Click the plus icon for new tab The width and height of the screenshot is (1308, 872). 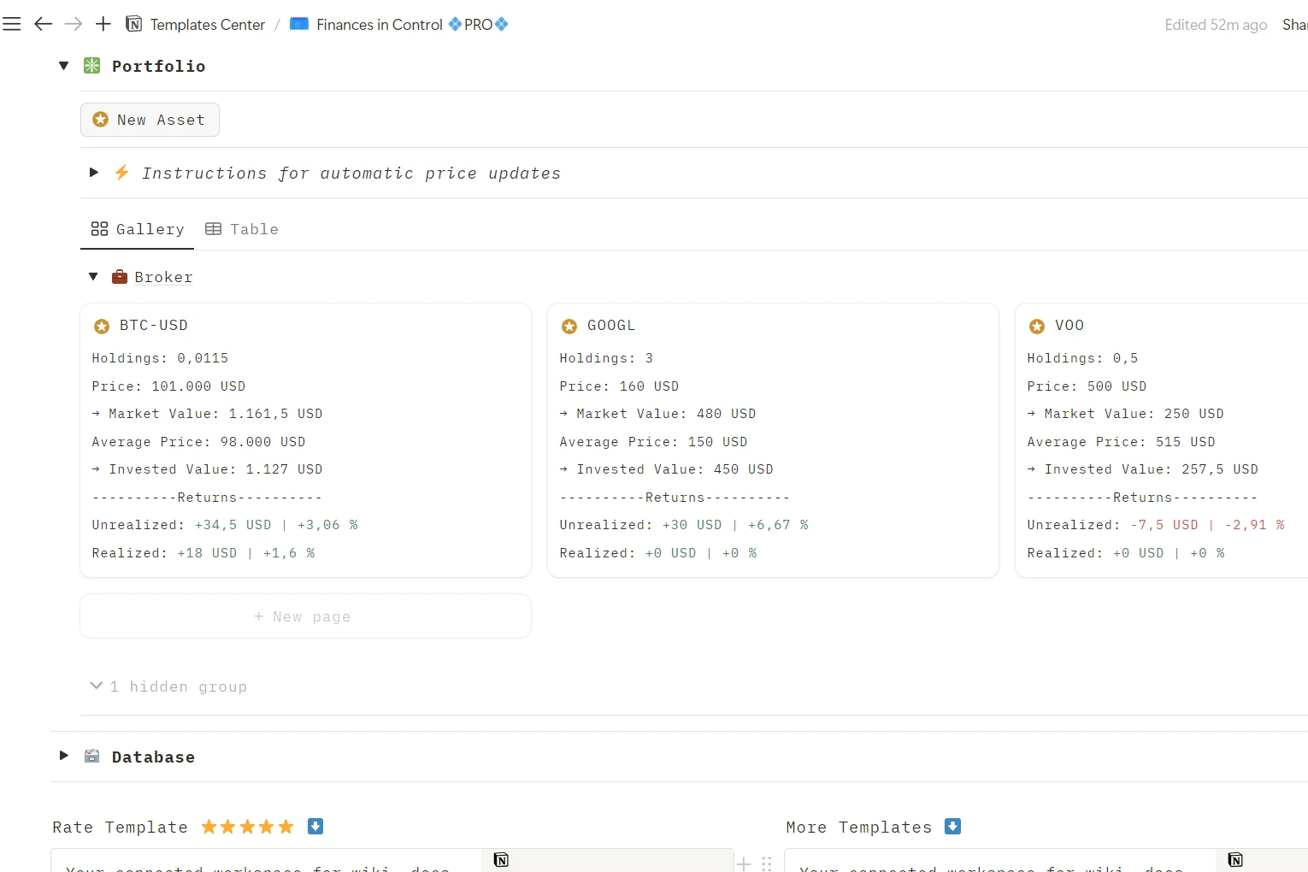(x=103, y=24)
